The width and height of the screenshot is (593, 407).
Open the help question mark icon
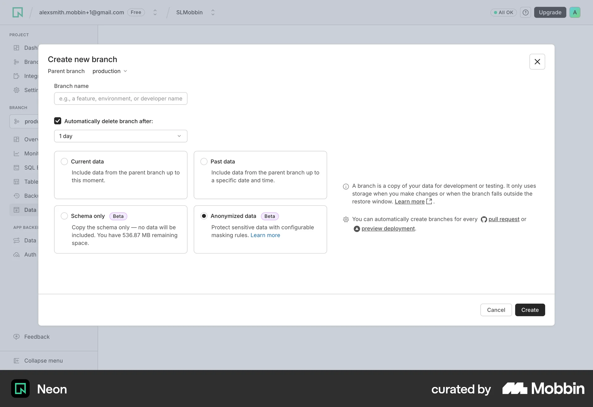(x=525, y=12)
